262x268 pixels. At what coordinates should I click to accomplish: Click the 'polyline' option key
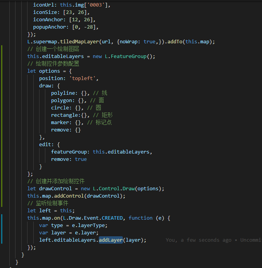63,93
